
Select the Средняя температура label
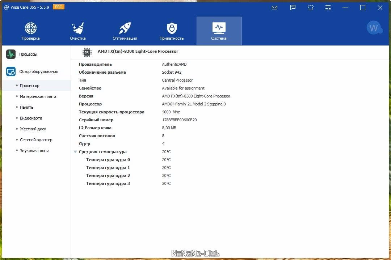[102, 152]
